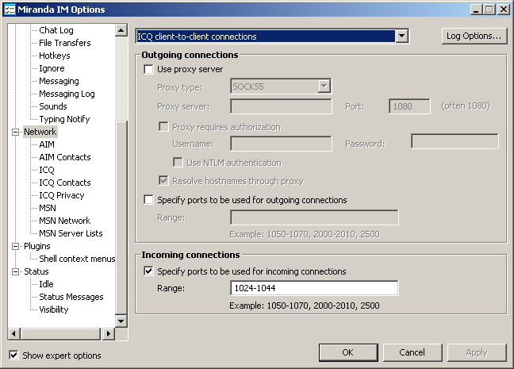Minimize the Miranda IM Options window
The height and width of the screenshot is (369, 514).
pyautogui.click(x=476, y=10)
